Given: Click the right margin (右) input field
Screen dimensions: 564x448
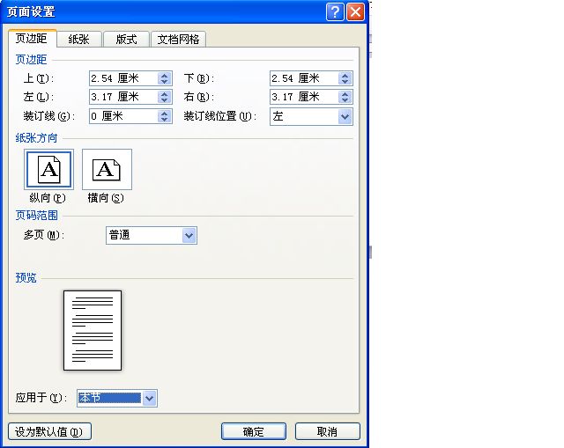Looking at the screenshot, I should click(x=303, y=97).
